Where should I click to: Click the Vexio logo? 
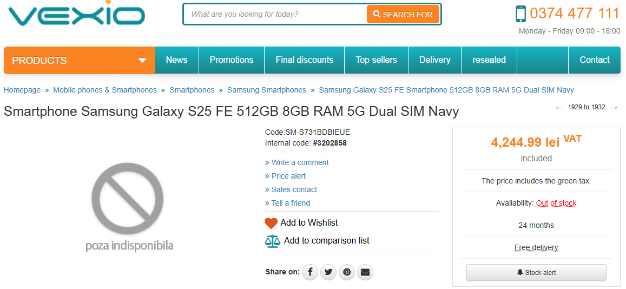tap(76, 16)
